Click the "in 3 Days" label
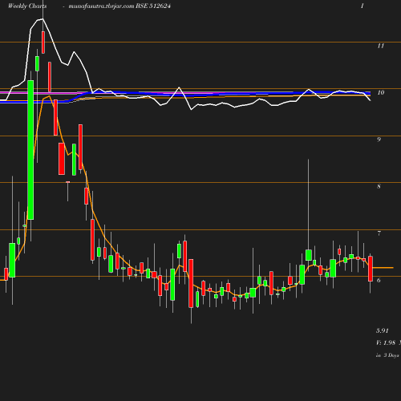This screenshot has width=401, height=401. click(387, 355)
